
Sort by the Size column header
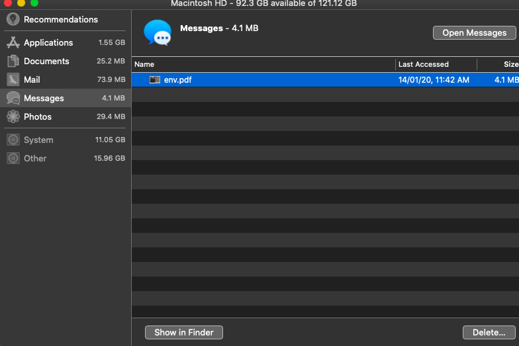pyautogui.click(x=511, y=64)
